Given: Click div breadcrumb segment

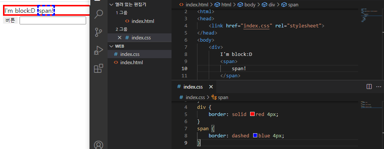Looking at the screenshot, I should [x=269, y=5].
